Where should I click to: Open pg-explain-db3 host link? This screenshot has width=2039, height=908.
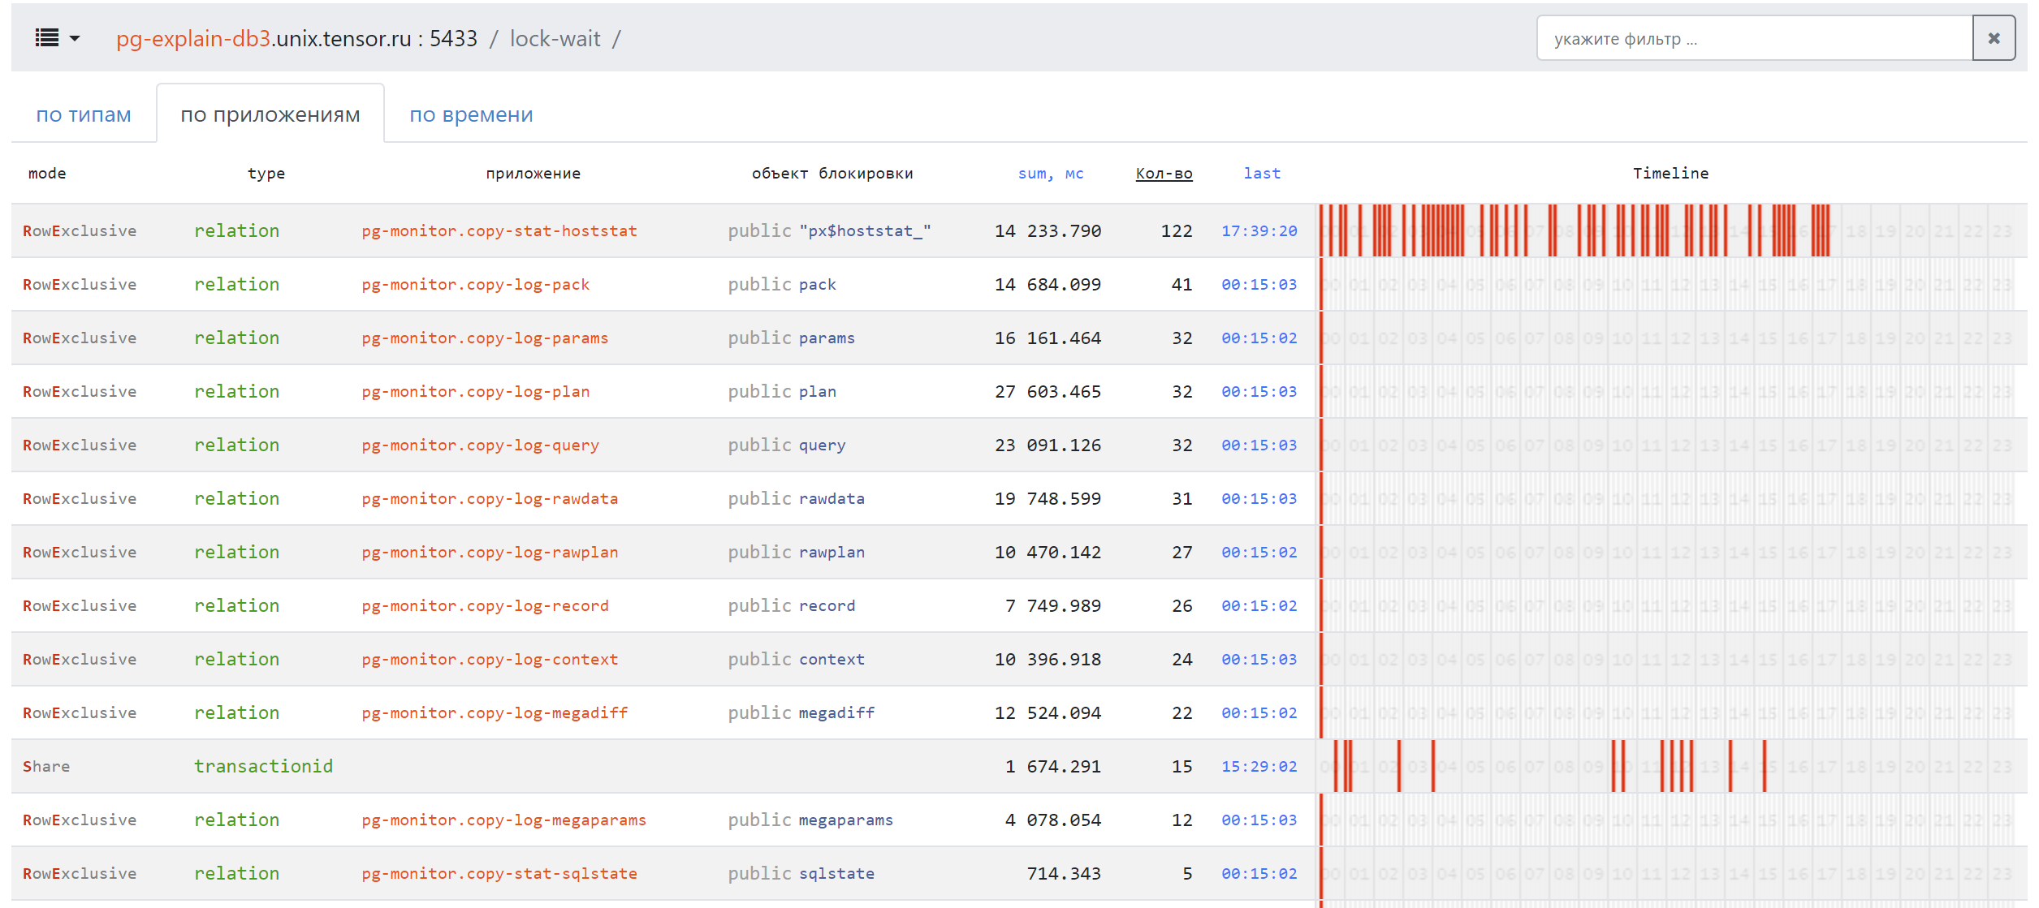coord(193,38)
